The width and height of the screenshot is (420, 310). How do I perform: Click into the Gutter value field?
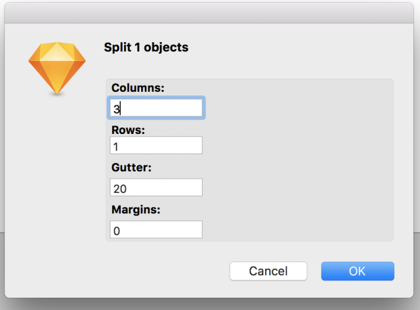156,187
